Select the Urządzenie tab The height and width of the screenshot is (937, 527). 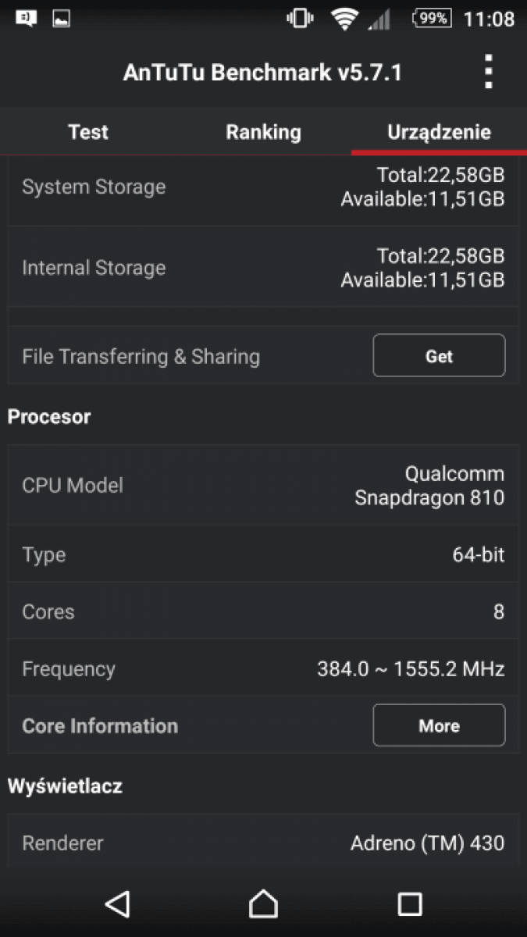click(439, 132)
